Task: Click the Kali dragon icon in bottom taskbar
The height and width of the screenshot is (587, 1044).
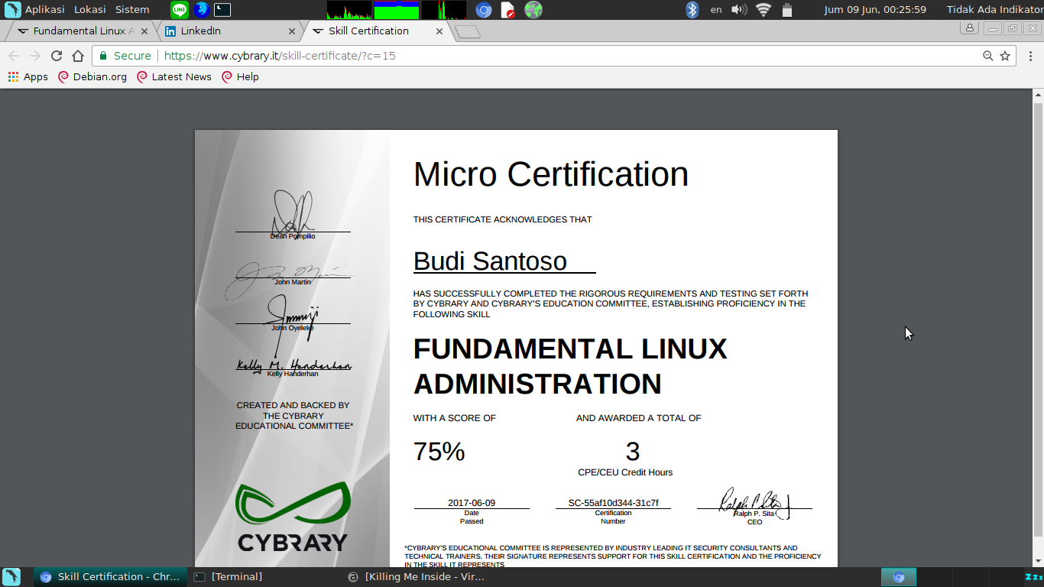Action: click(x=11, y=577)
